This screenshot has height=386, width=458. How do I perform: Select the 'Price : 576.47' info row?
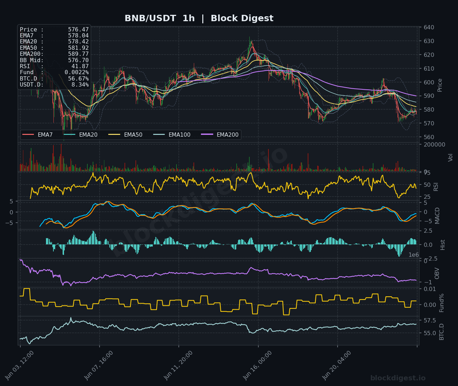pos(54,30)
